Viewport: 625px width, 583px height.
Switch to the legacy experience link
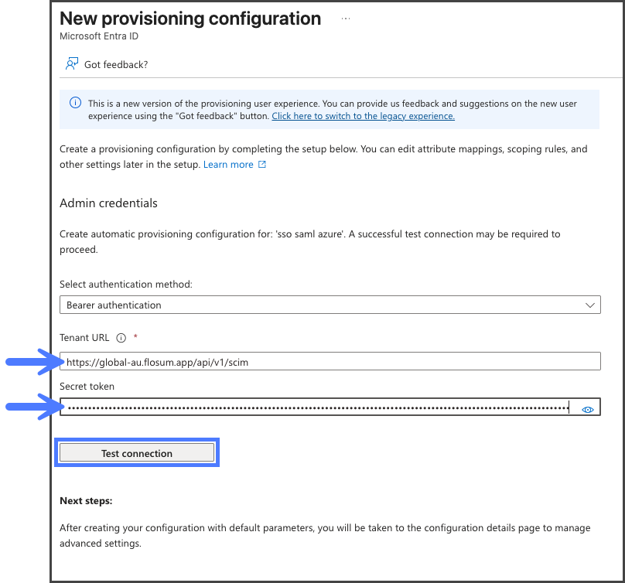pos(363,116)
